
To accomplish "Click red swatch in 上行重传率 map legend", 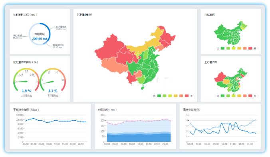I will coord(250,96).
